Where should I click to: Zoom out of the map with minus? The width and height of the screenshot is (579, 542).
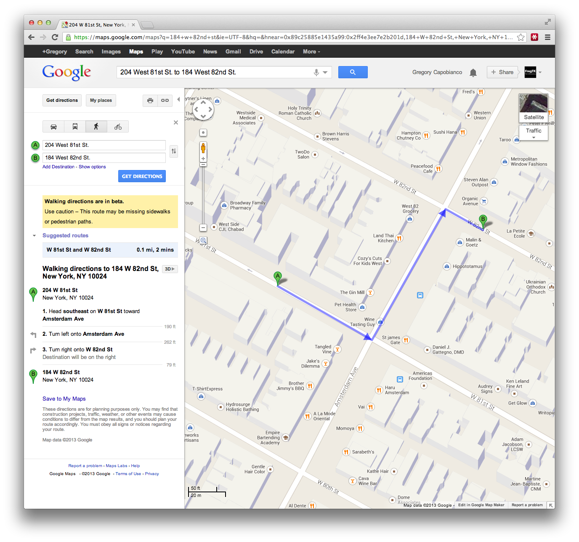click(203, 228)
